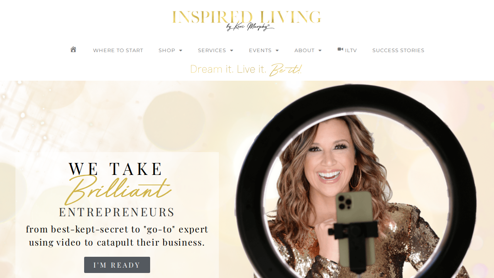Click the I'M READY button
Image resolution: width=494 pixels, height=278 pixels.
coord(117,265)
